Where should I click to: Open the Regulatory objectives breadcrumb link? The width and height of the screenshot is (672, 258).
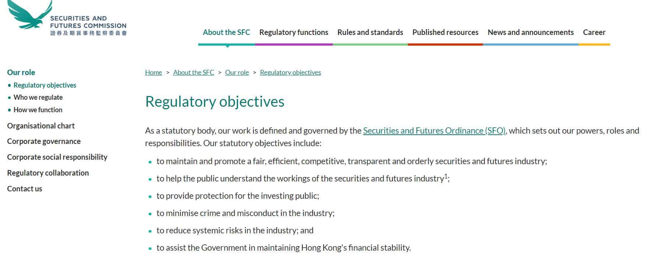pyautogui.click(x=290, y=72)
